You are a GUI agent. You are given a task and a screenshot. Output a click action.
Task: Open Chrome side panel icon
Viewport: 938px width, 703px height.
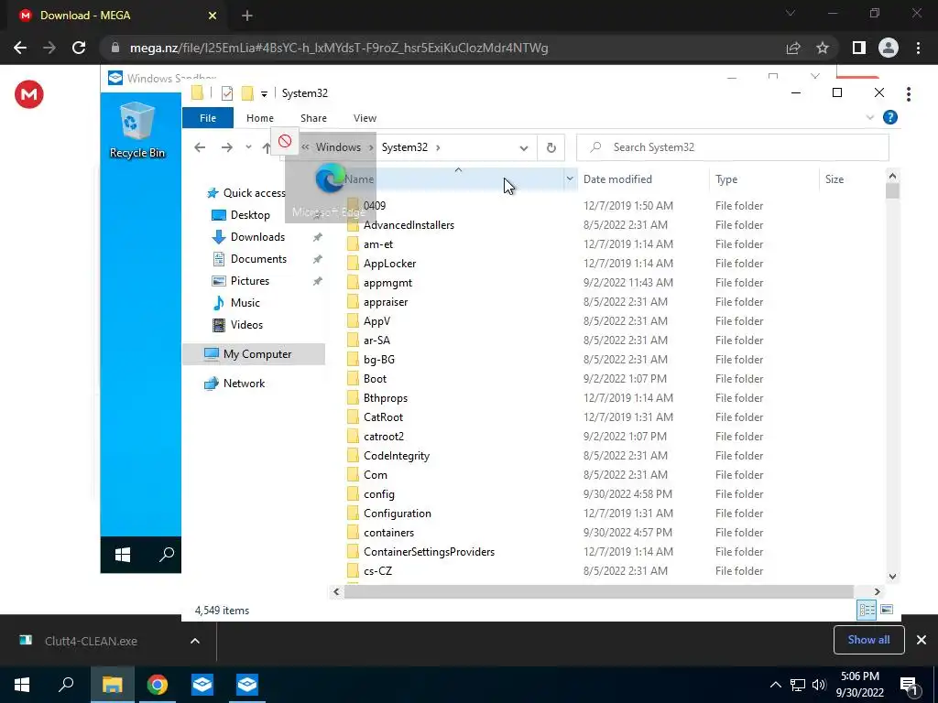click(859, 48)
